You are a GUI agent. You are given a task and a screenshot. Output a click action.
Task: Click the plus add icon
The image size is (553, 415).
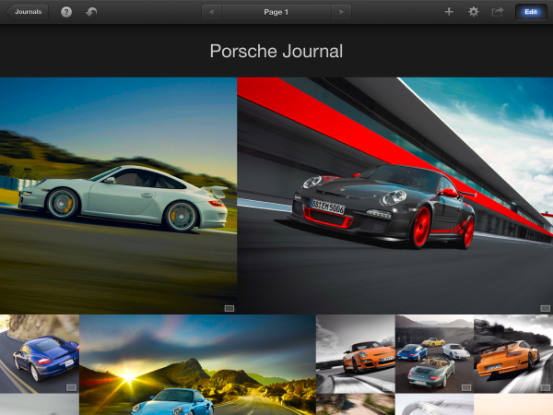[449, 12]
